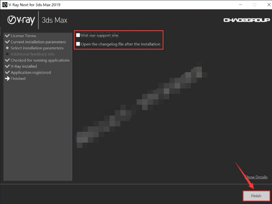Click the checkmark beside V-Ray installed
Screen dimensions: 272x204
point(7,66)
